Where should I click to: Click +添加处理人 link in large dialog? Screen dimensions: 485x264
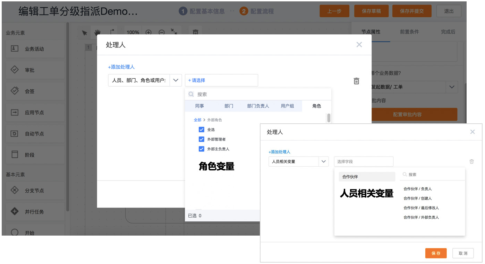point(121,67)
